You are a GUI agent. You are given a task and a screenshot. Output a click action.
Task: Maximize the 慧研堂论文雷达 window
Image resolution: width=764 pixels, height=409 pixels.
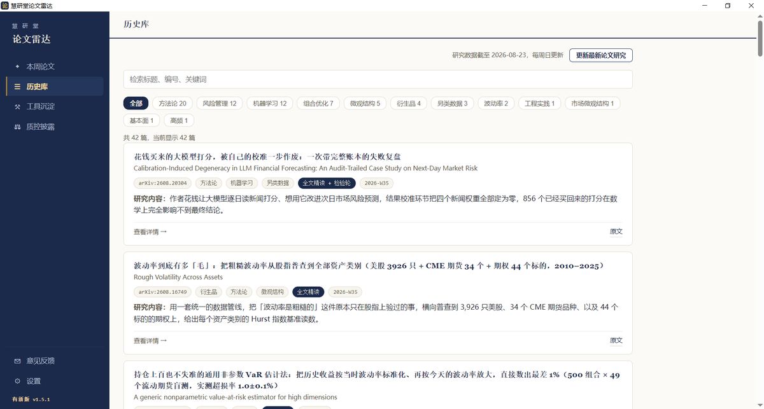(x=728, y=6)
